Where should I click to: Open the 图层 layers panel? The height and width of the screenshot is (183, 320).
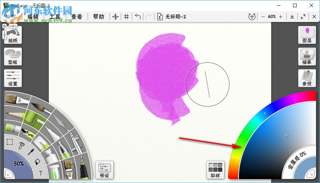pyautogui.click(x=307, y=35)
